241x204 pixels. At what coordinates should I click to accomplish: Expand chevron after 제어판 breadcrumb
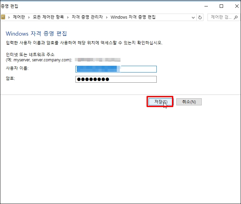(29, 17)
